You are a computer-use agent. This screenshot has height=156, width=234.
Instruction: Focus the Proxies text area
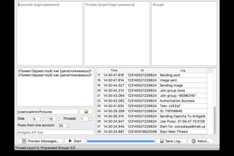click(x=117, y=34)
